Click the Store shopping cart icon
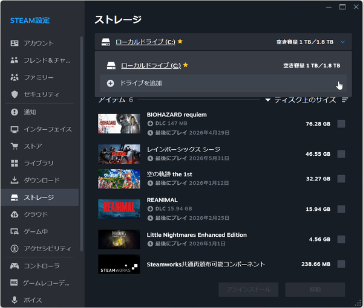This screenshot has height=308, width=363. [15, 146]
